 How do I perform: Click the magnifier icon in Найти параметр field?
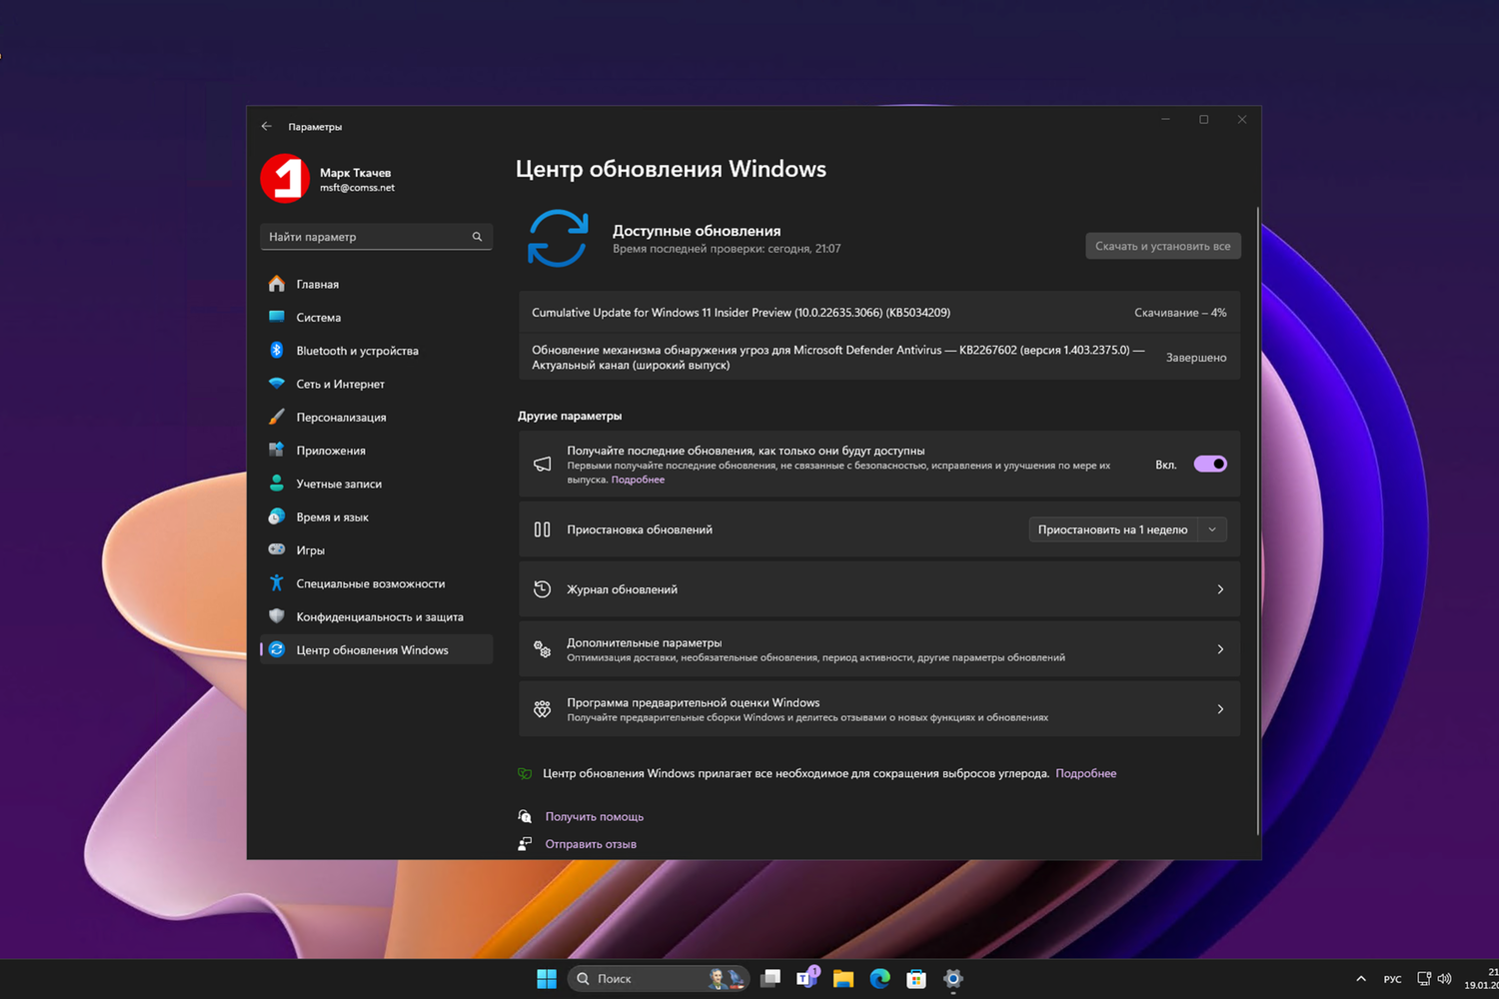click(x=477, y=237)
